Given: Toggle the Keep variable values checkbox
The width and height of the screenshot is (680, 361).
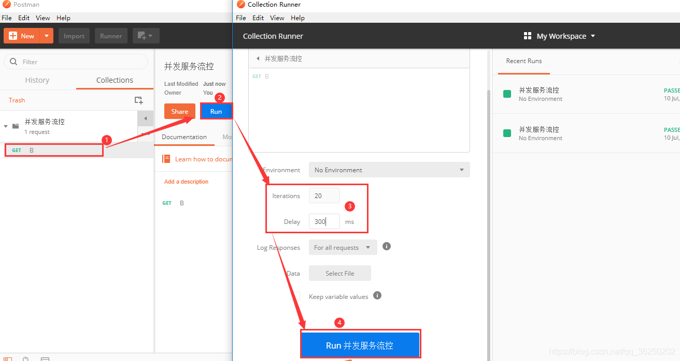Looking at the screenshot, I should coord(295,296).
